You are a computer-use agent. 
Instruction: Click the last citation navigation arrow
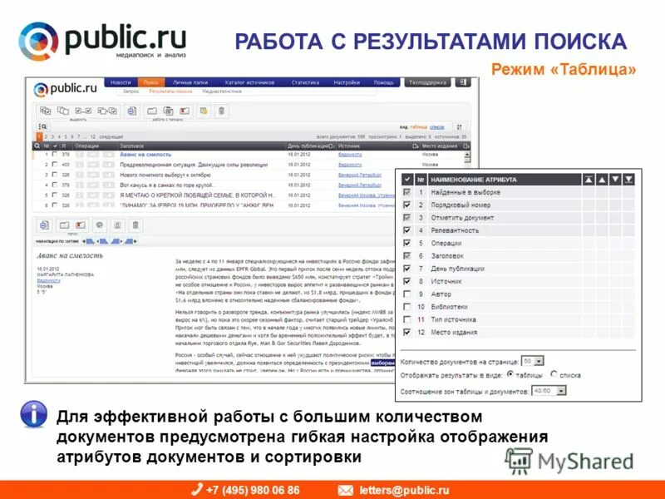pos(131,241)
